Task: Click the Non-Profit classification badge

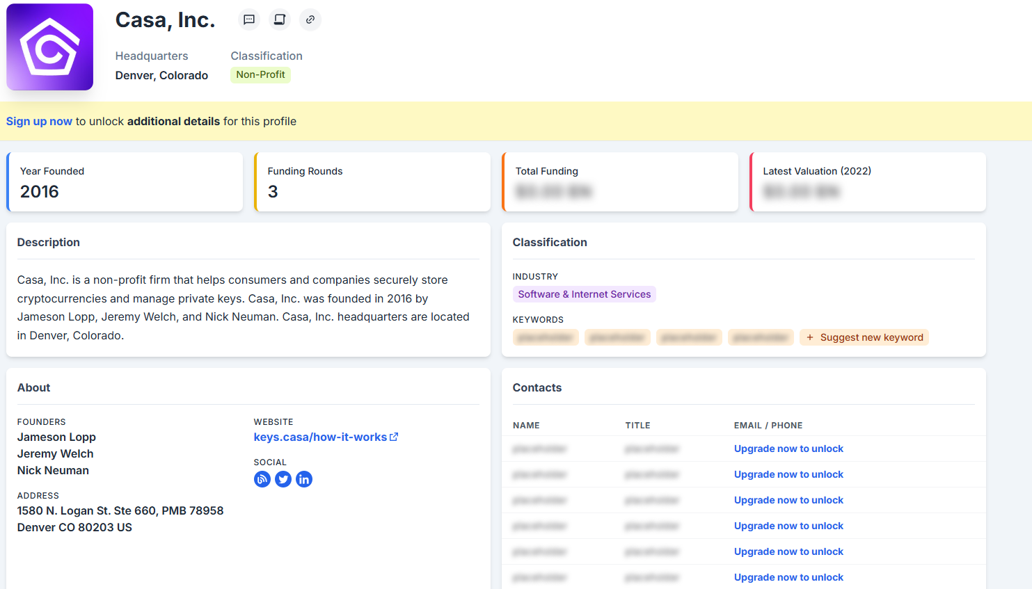Action: pyautogui.click(x=260, y=74)
